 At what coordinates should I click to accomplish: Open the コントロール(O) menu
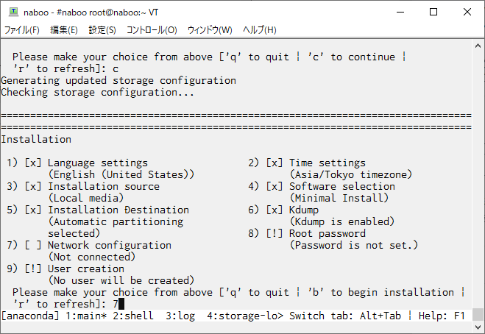click(x=152, y=30)
